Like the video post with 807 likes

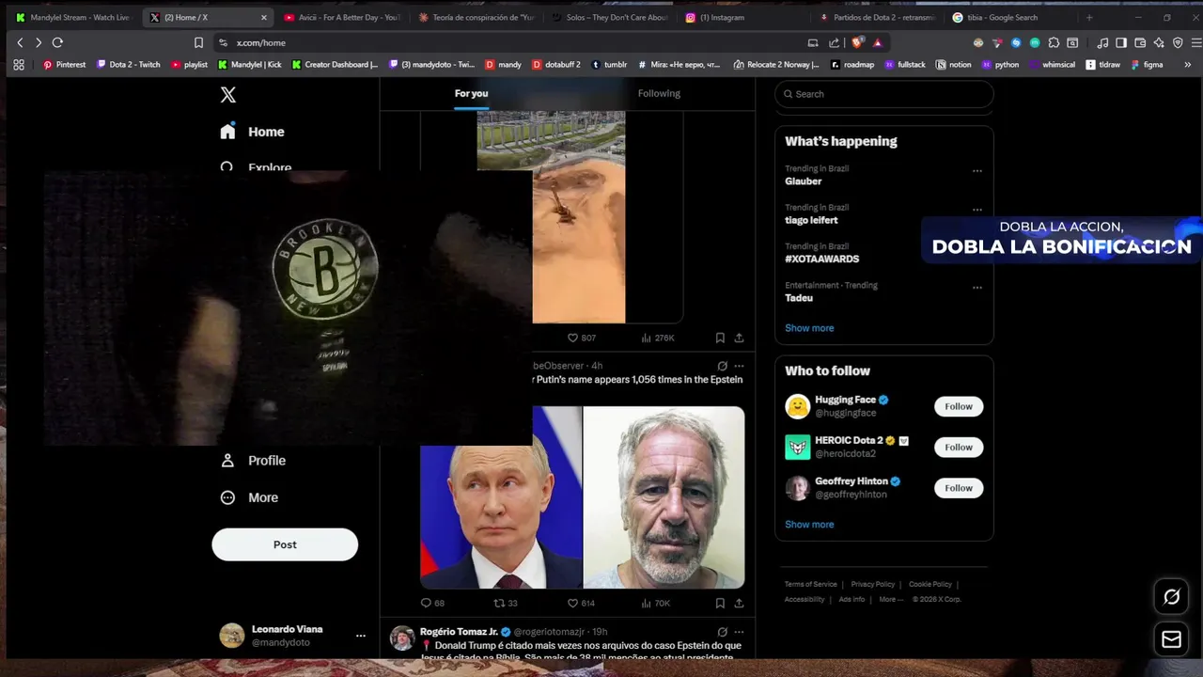click(x=581, y=338)
